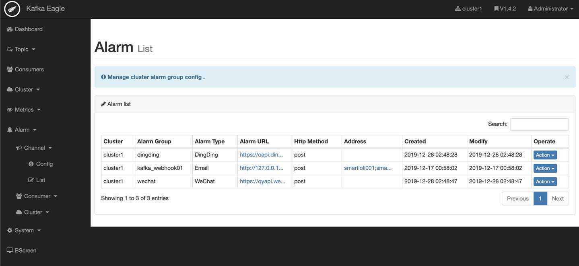Open the Action dropdown for dingding row
The width and height of the screenshot is (579, 266).
(545, 155)
